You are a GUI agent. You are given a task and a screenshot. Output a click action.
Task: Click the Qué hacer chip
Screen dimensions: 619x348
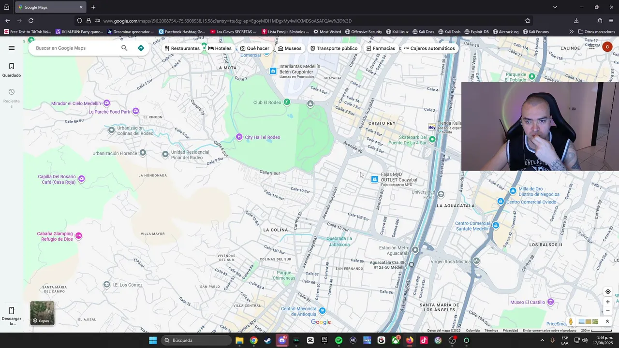coord(255,48)
